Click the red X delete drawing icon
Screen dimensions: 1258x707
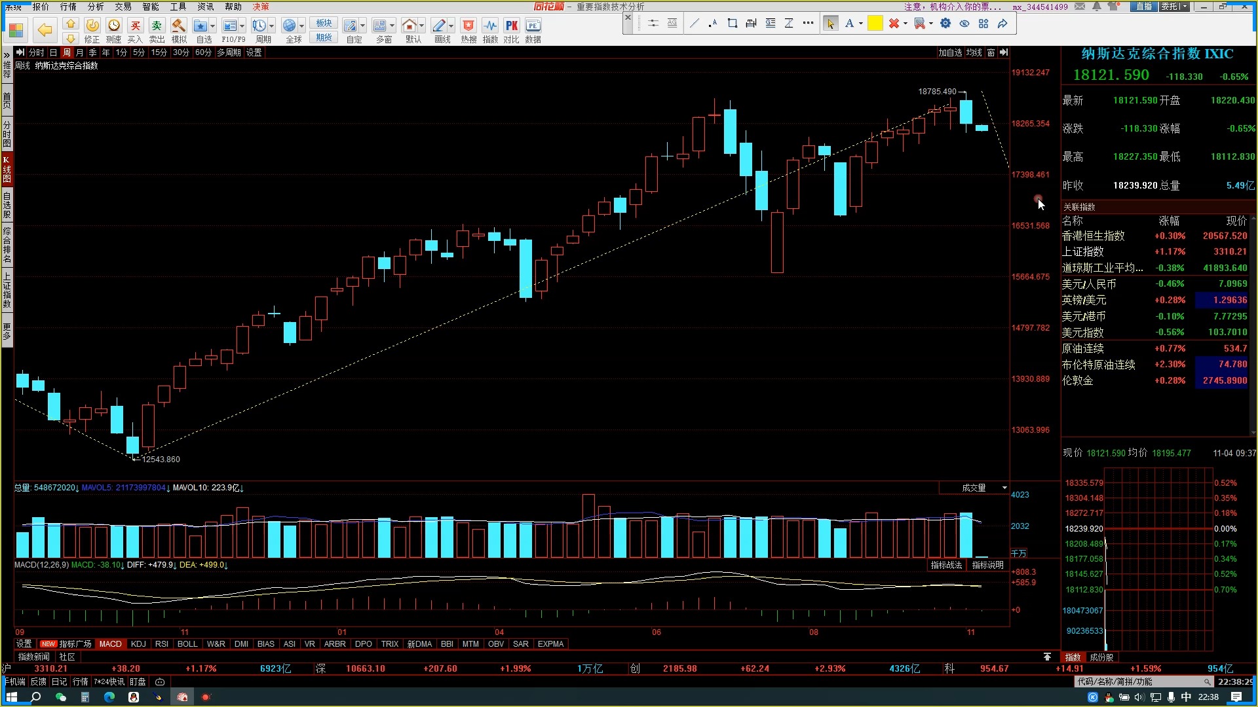tap(894, 24)
